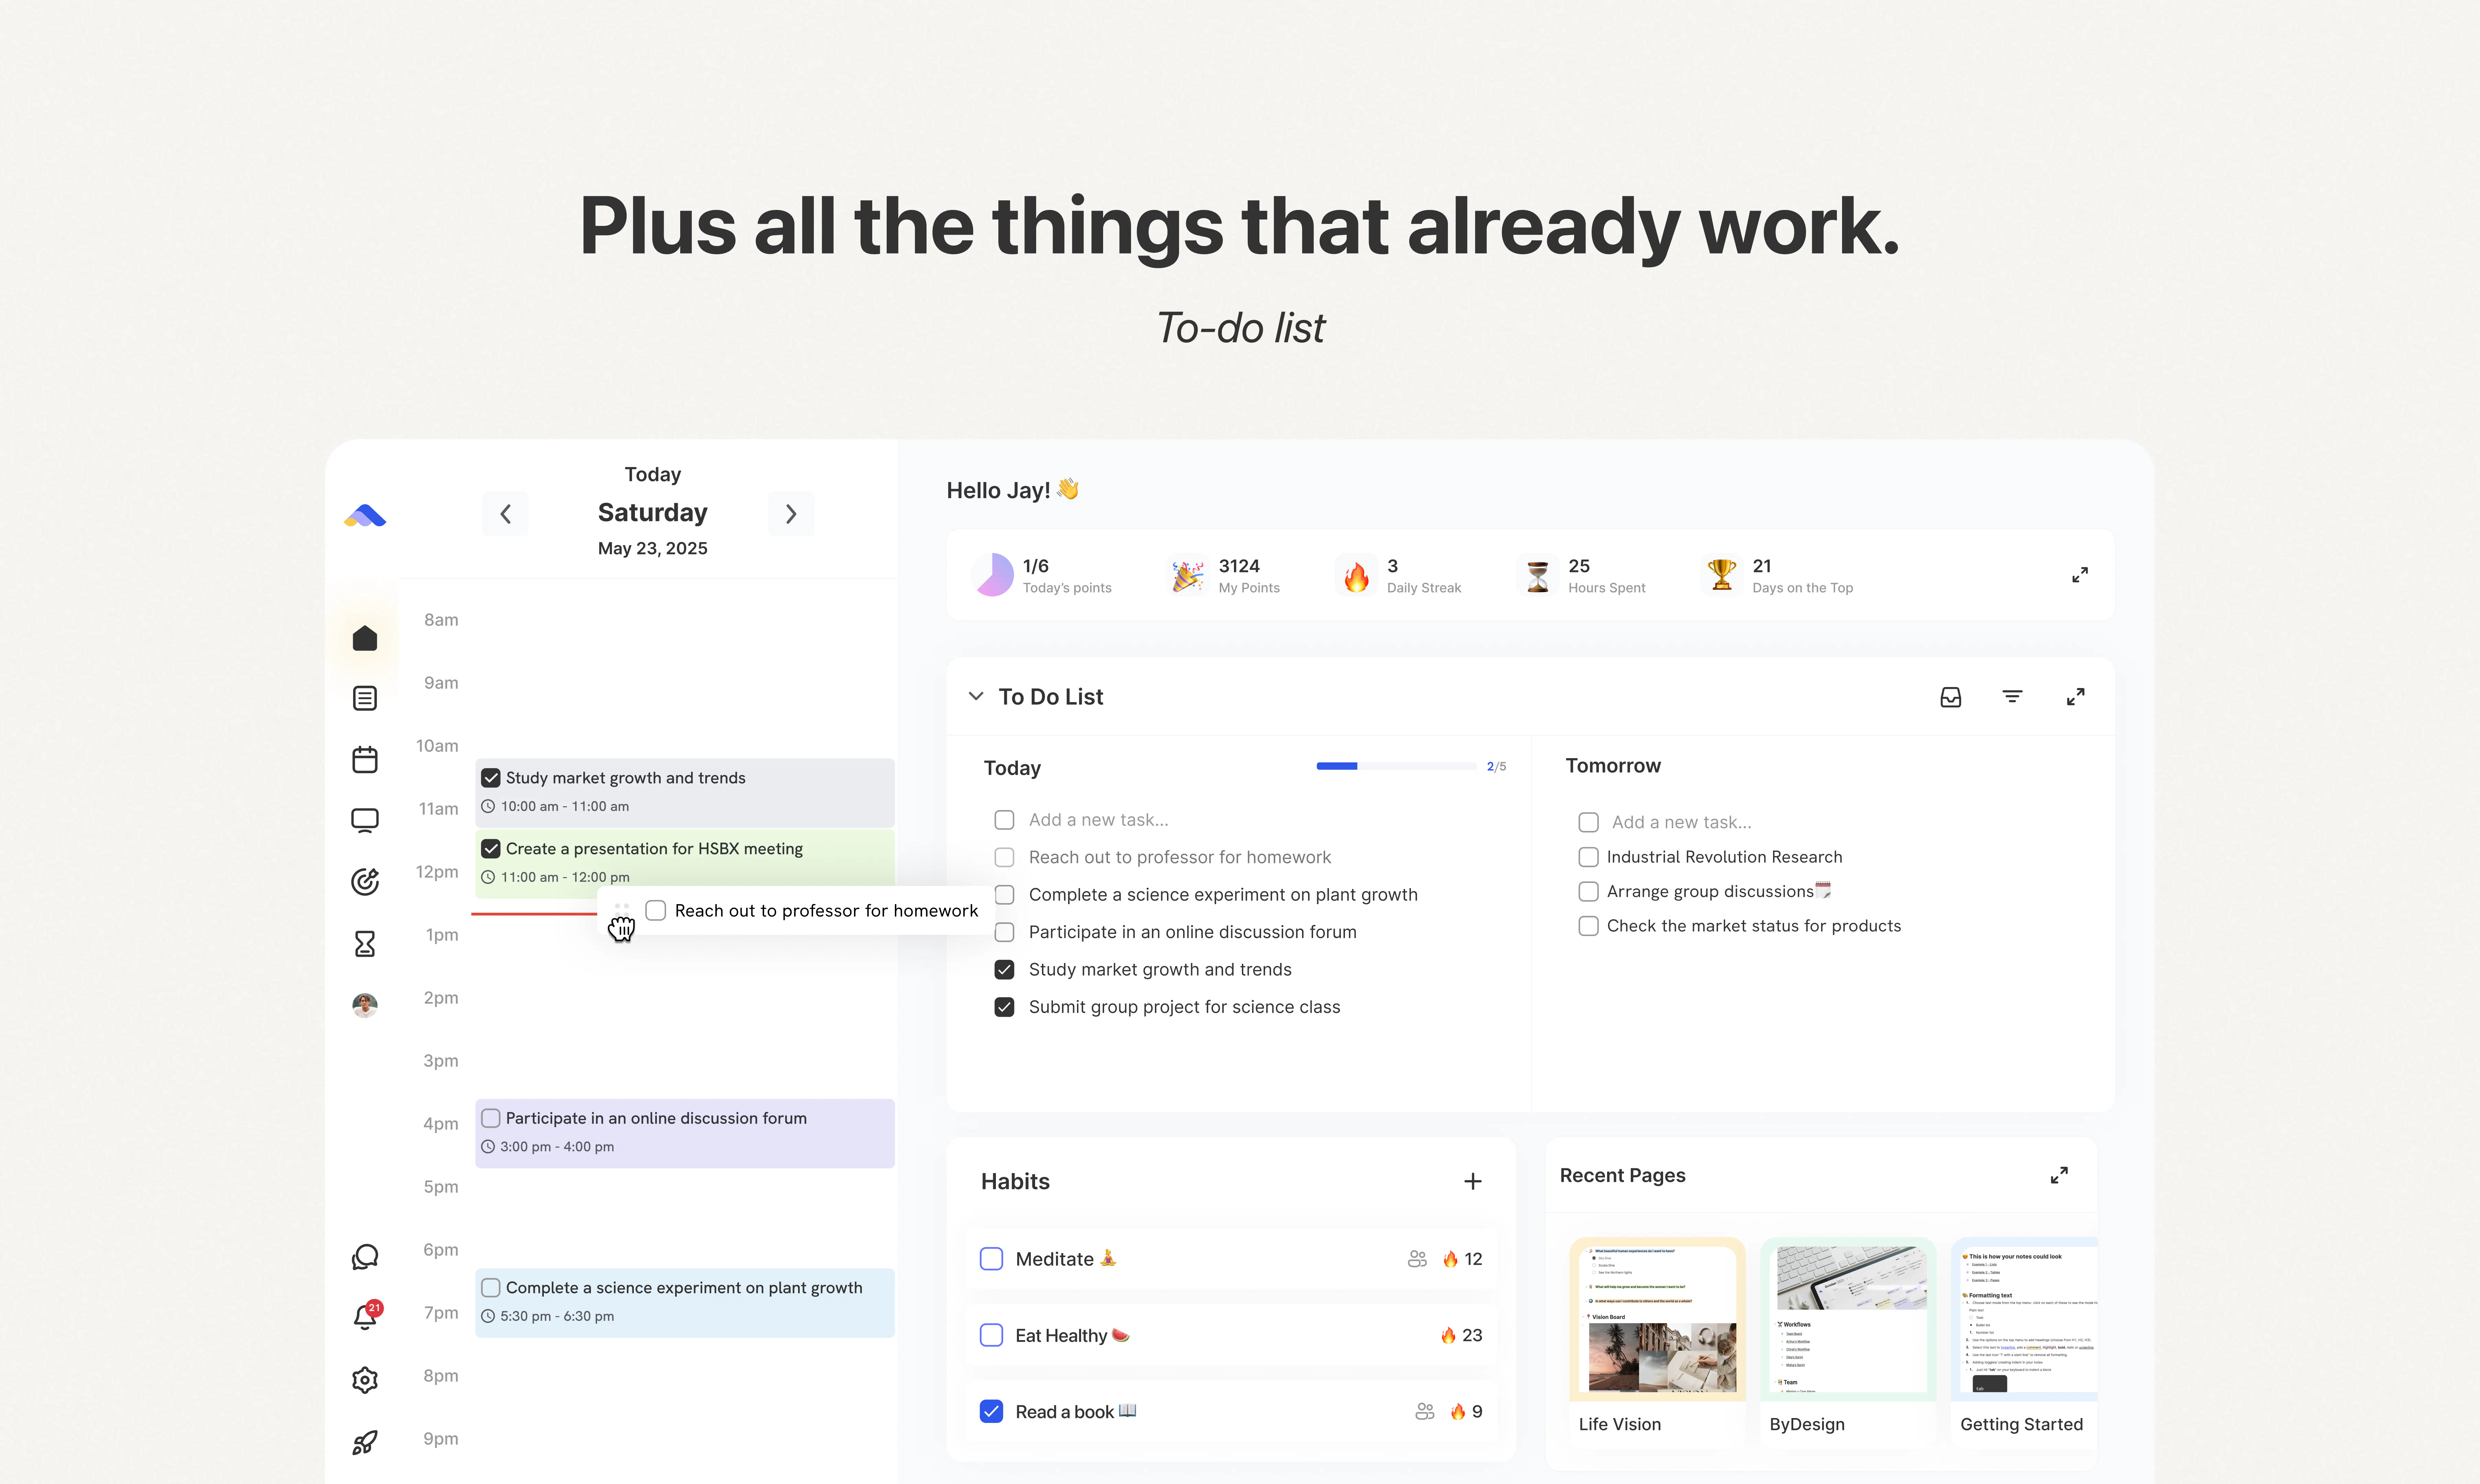The width and height of the screenshot is (2480, 1484).
Task: Open the To Do List filter icon
Action: pyautogui.click(x=2013, y=697)
